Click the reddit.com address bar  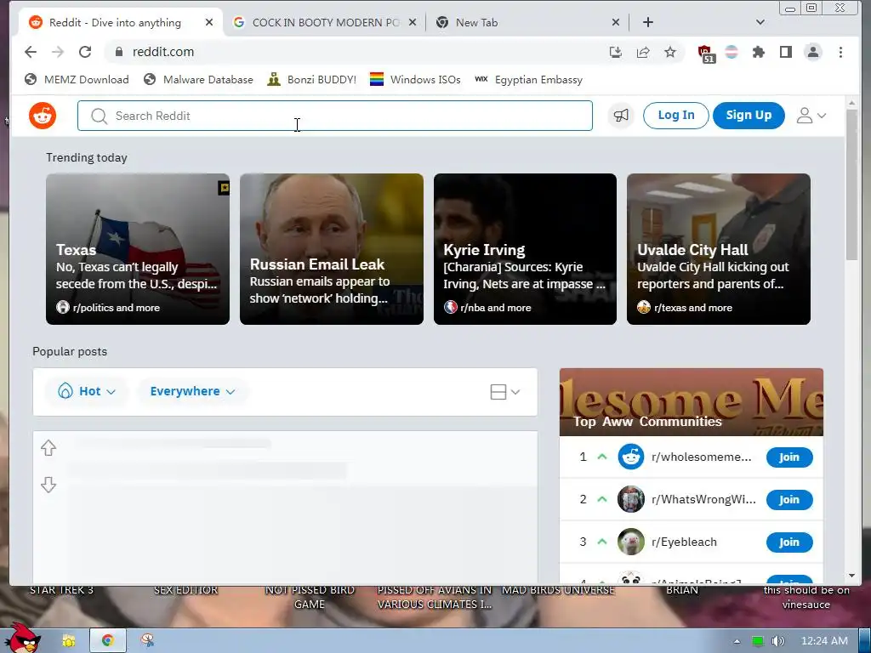click(356, 52)
